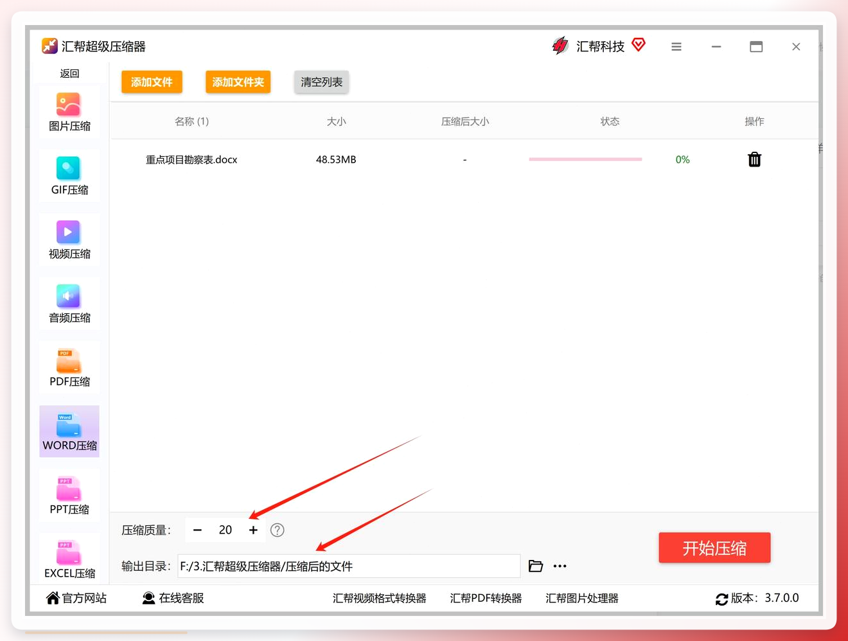848x641 pixels.
Task: Maximize the 汇帮超级压缩器 window
Action: tap(756, 46)
